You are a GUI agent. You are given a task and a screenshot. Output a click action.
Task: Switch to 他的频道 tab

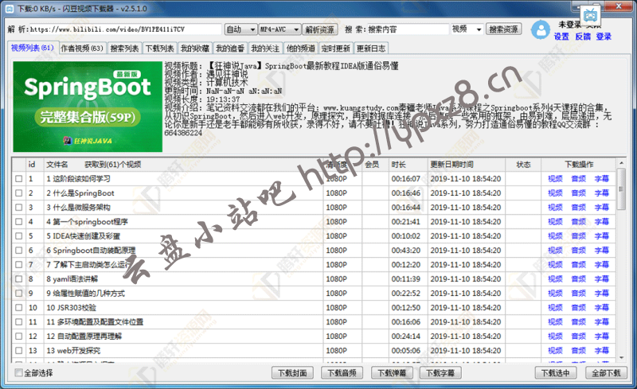pos(301,49)
